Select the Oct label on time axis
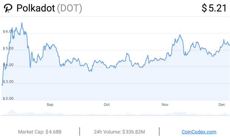230x137 pixels. (107, 105)
